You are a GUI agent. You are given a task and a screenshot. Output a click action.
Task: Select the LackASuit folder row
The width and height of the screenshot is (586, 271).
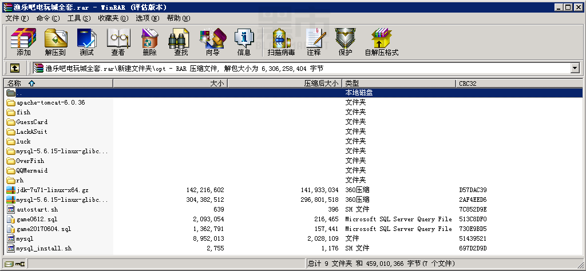point(294,131)
